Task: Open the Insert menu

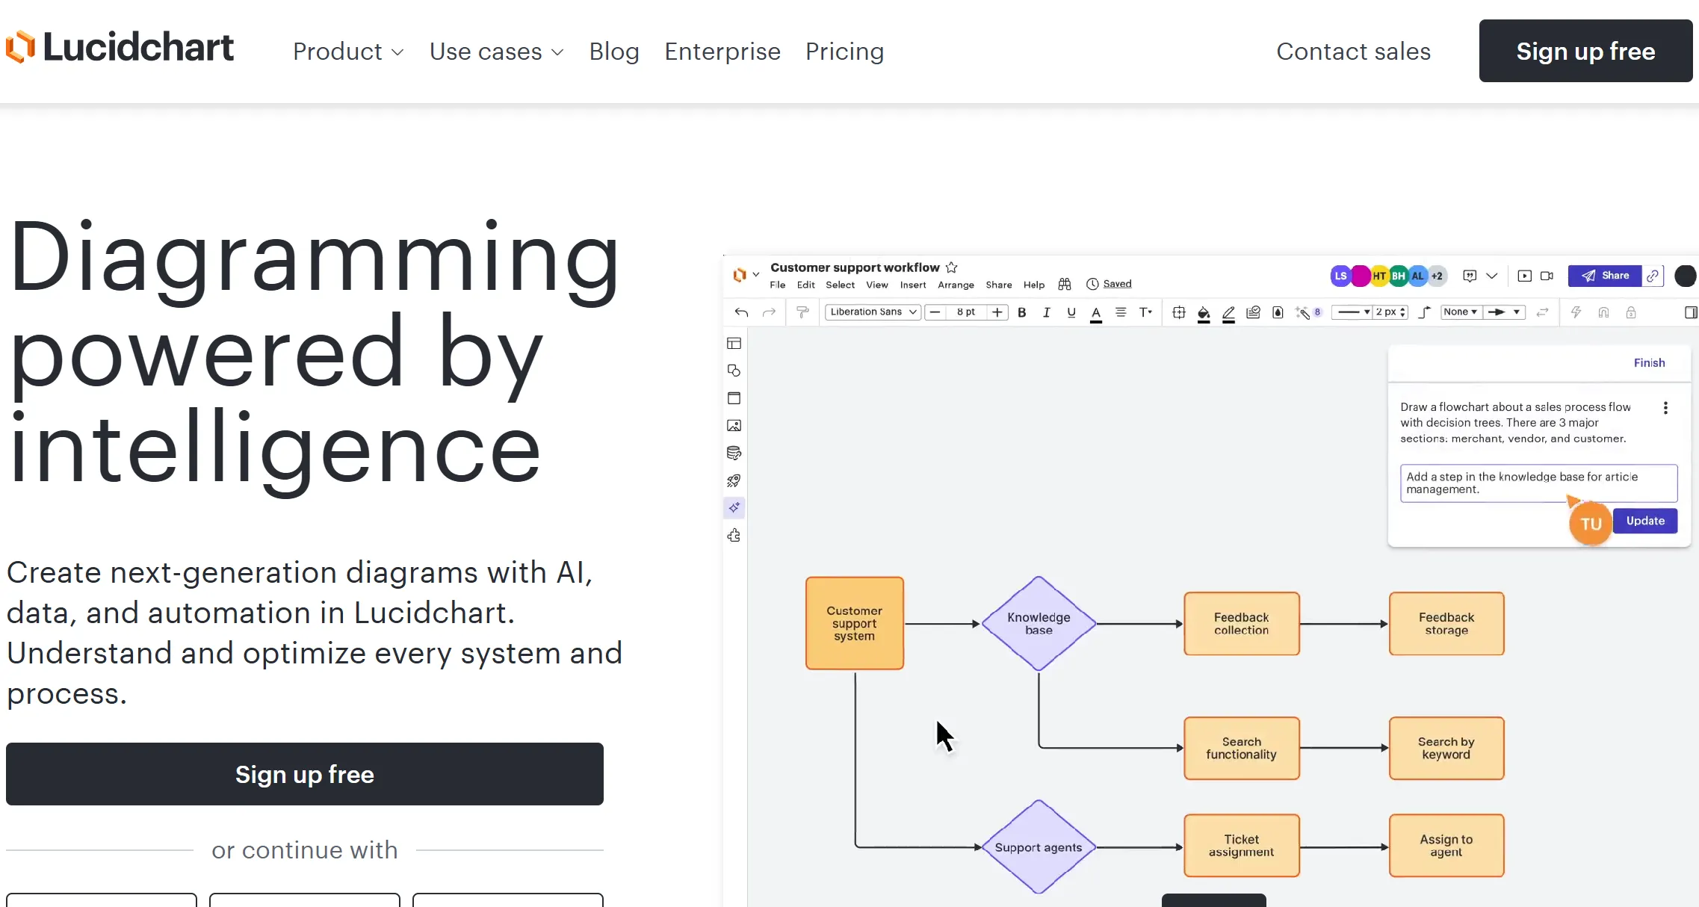Action: 912,285
